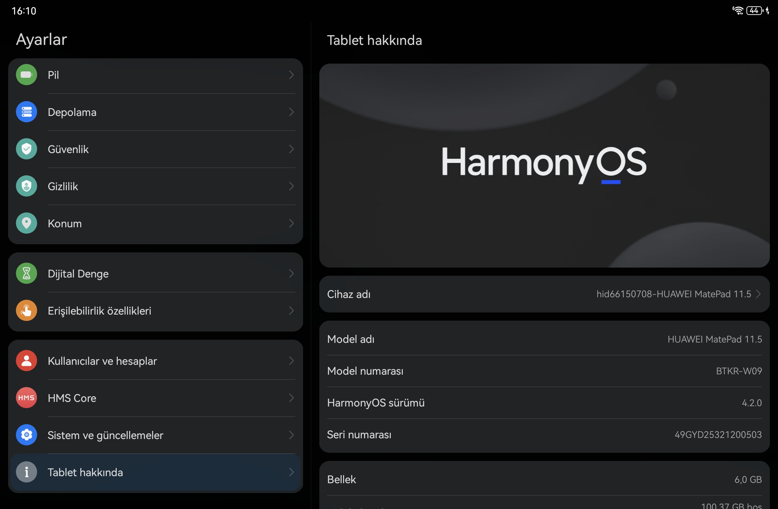Expand Dijital Denge using its chevron

[291, 273]
